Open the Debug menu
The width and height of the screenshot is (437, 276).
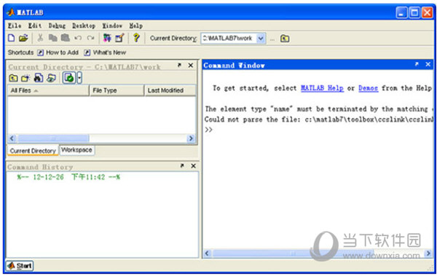(57, 25)
